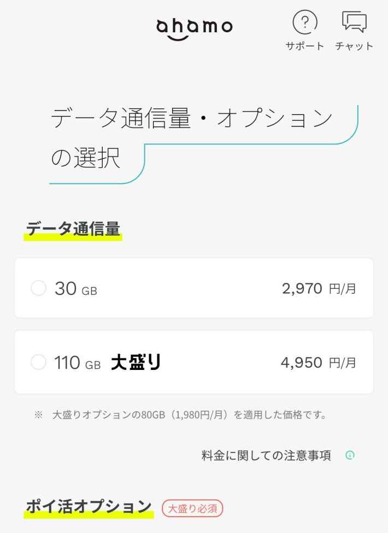Click the ※ footnote marker
Viewport: 388px width, 533px height.
(38, 415)
